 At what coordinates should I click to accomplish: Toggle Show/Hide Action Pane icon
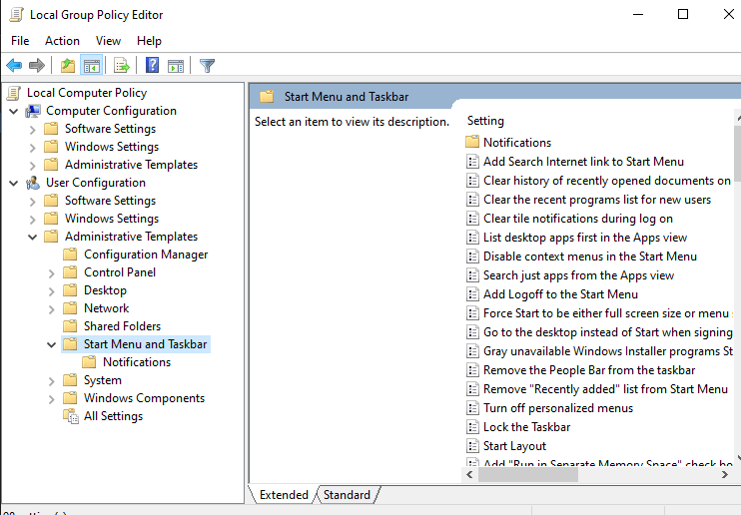coord(176,65)
